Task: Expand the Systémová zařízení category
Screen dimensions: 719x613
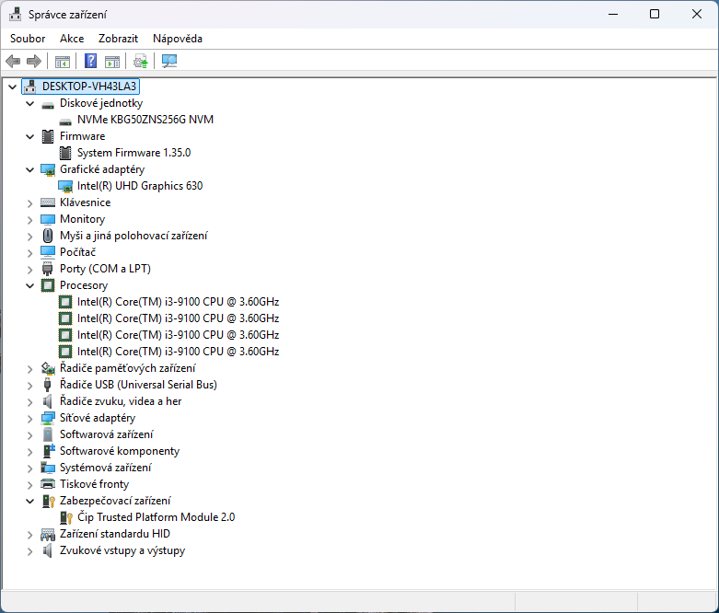Action: coord(29,468)
